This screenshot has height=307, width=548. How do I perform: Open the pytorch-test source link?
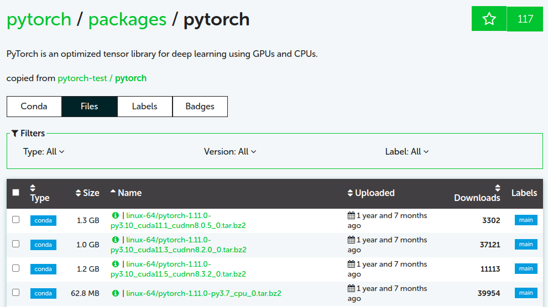[x=82, y=78]
